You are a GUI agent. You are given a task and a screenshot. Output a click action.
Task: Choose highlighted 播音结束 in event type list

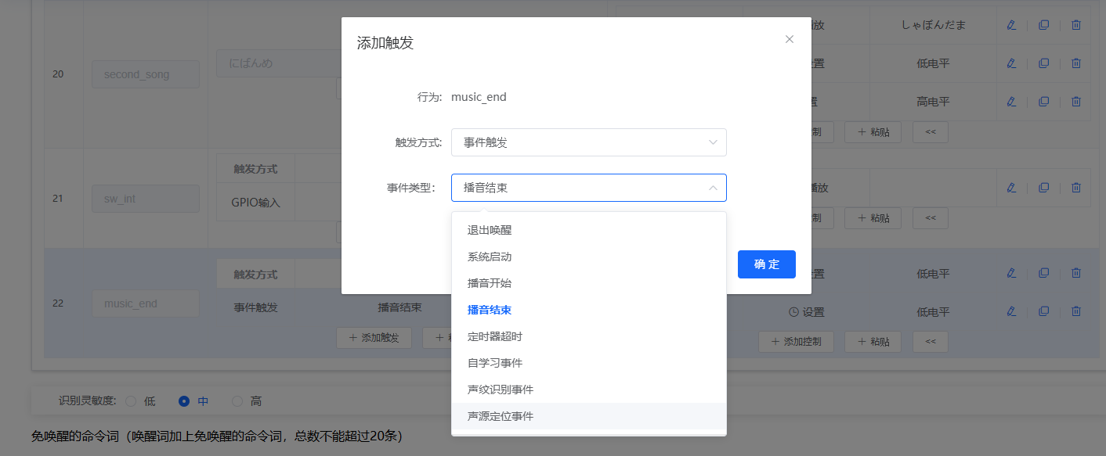coord(589,310)
